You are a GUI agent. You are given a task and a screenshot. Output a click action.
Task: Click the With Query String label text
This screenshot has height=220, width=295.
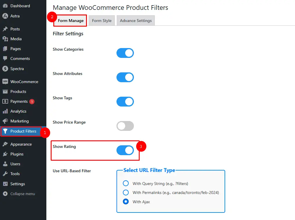click(x=160, y=184)
